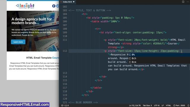190x107 pixels.
Task: Click Ln 112, Col 78 in status bar
Action: (x=135, y=106)
